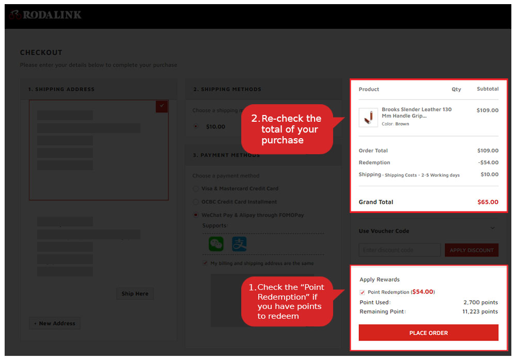Select OCBC Credit Card Installment option

(196, 202)
